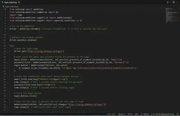Click the 'email_field = WebDriverWait' line

(x=68, y=60)
